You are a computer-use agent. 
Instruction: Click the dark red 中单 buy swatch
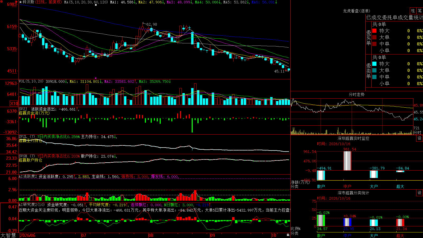pos(374,44)
